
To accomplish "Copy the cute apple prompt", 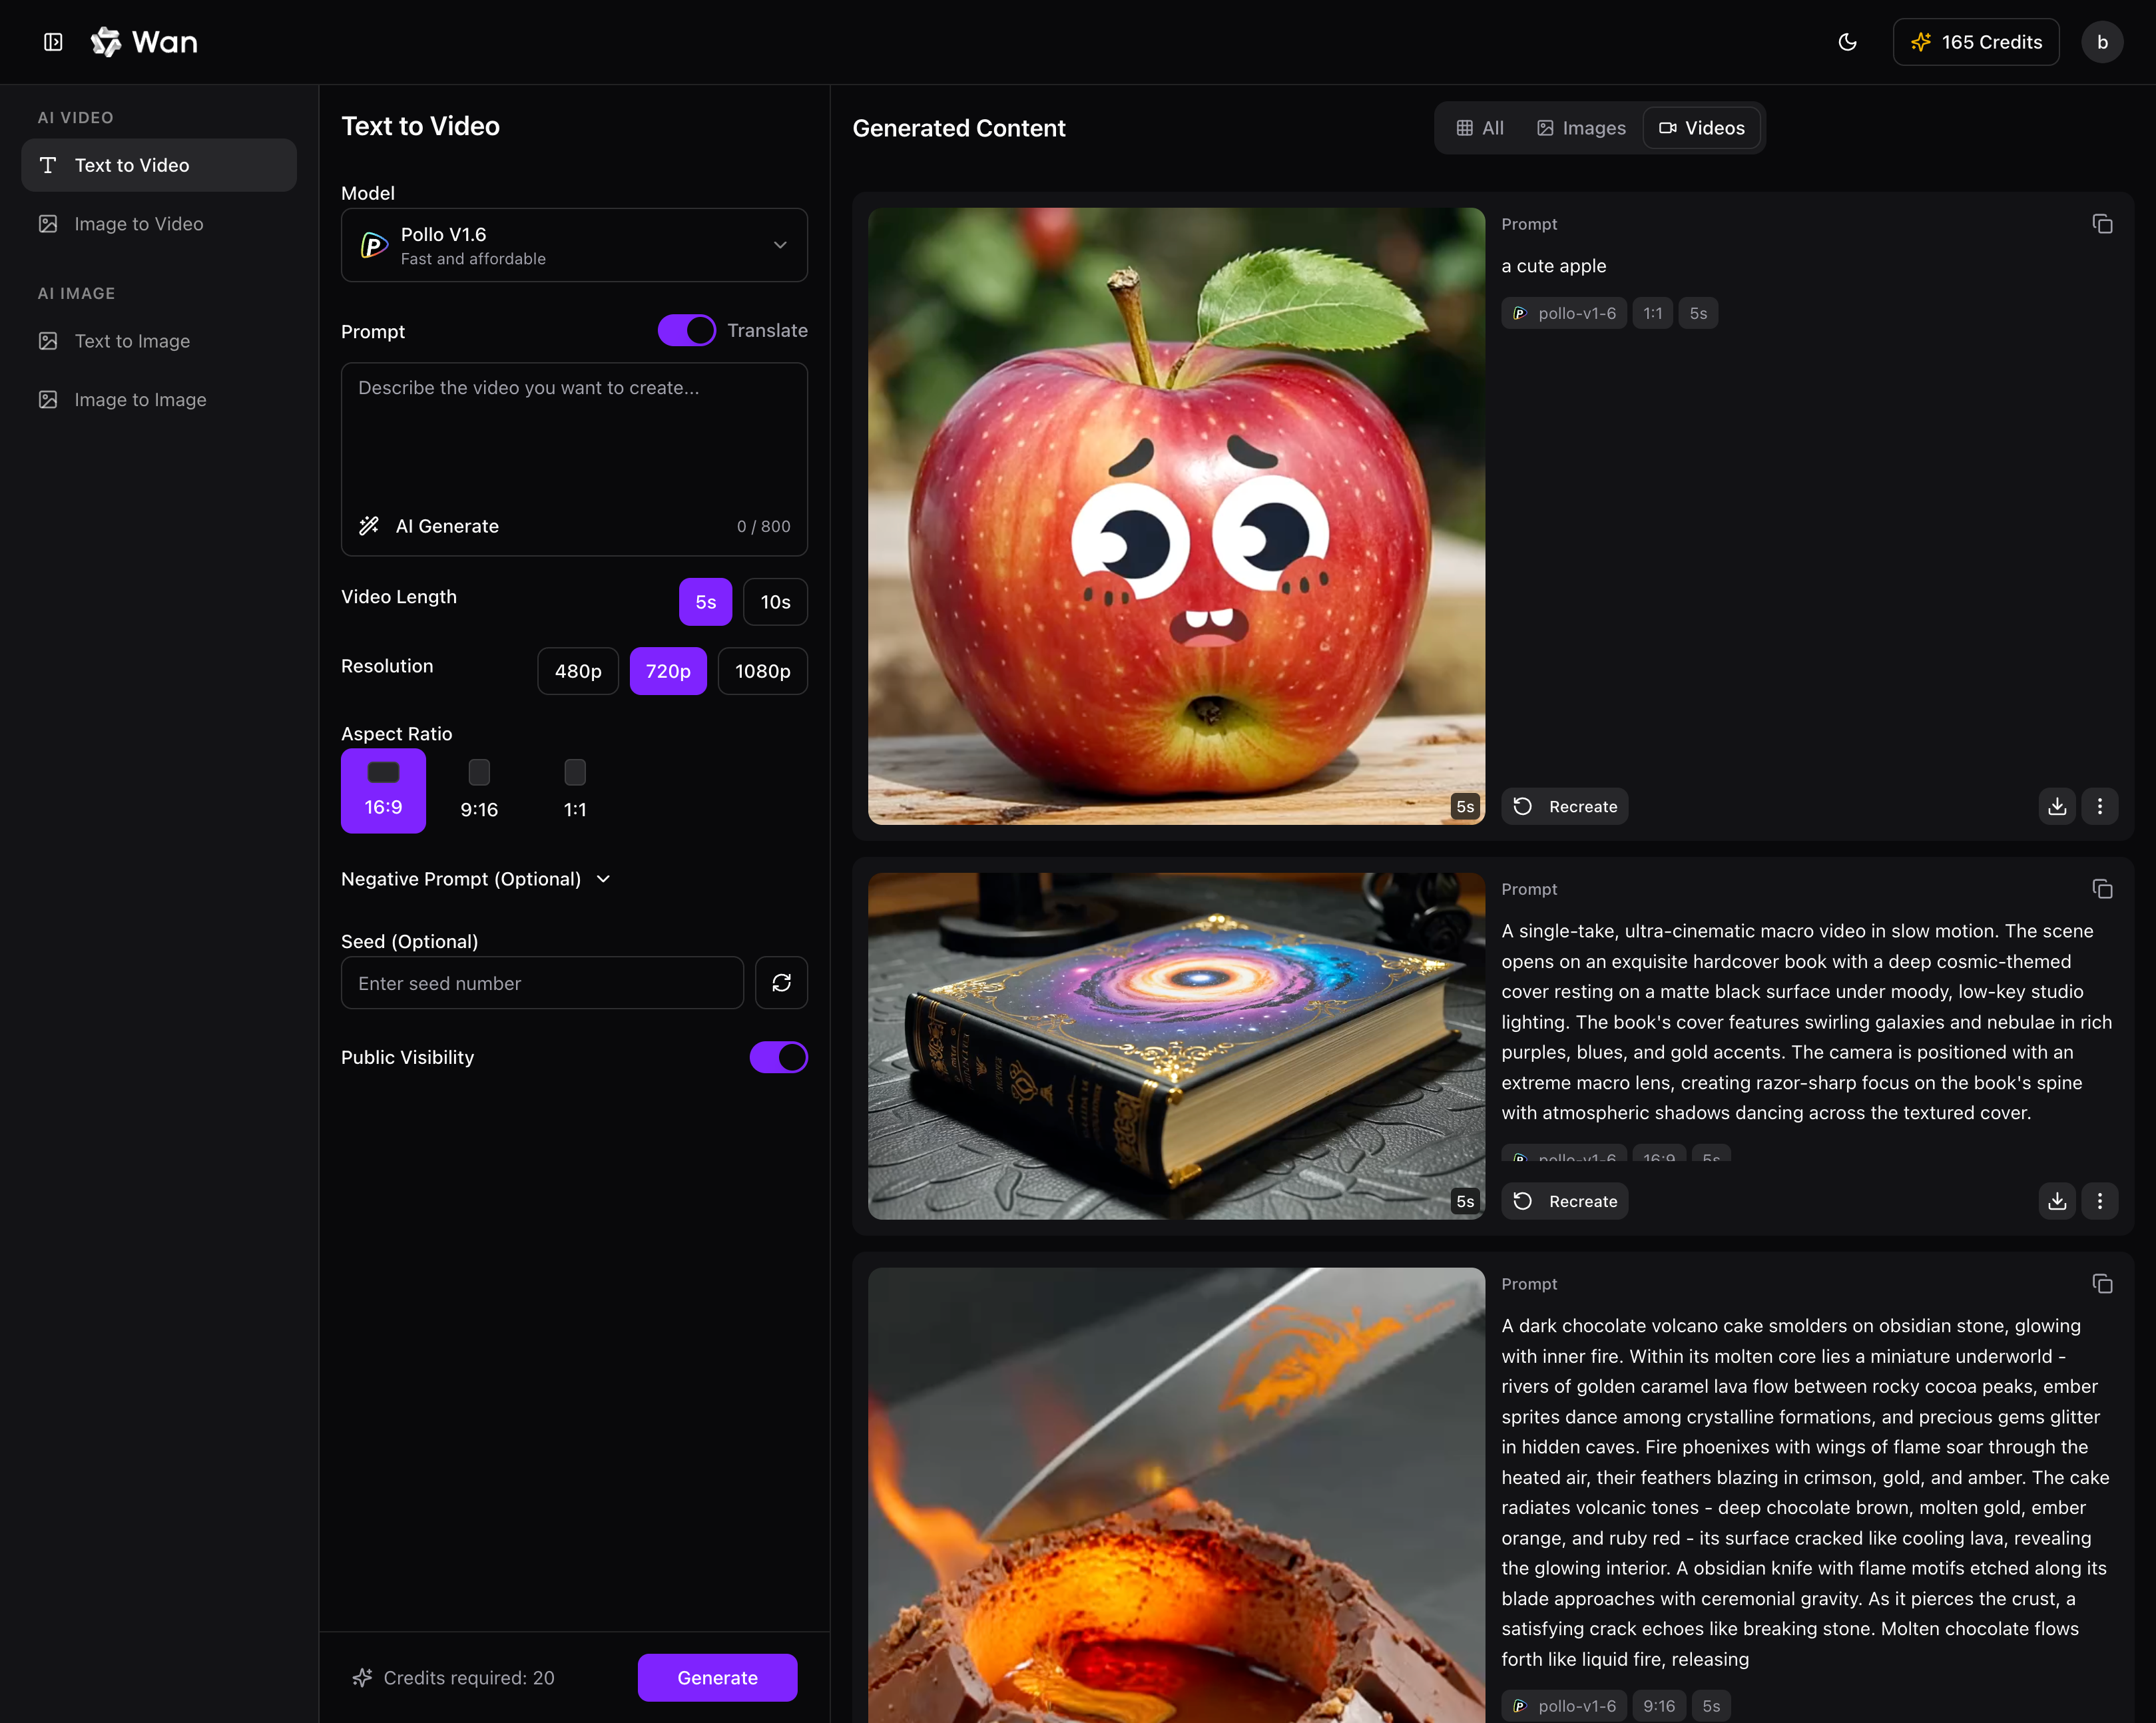I will coord(2102,224).
